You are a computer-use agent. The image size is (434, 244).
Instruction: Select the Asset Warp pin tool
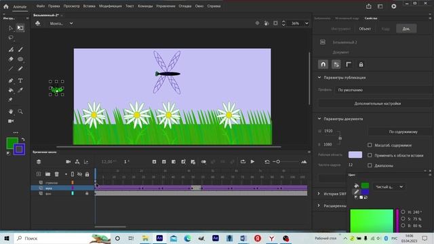click(11, 100)
